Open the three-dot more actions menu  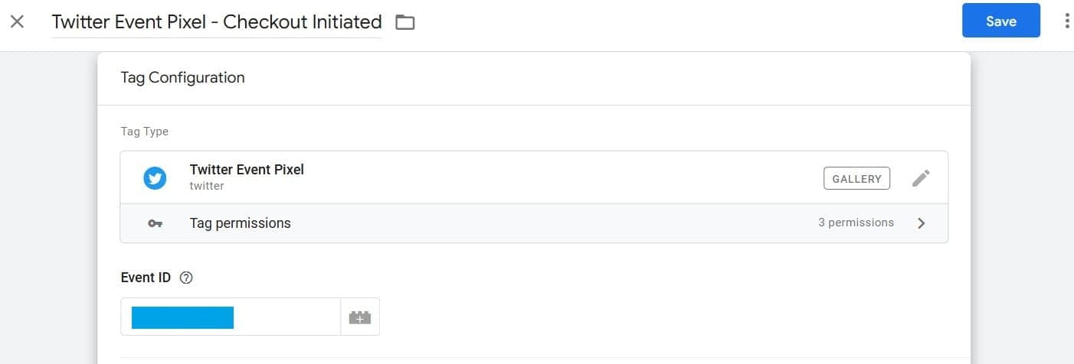pyautogui.click(x=1066, y=21)
